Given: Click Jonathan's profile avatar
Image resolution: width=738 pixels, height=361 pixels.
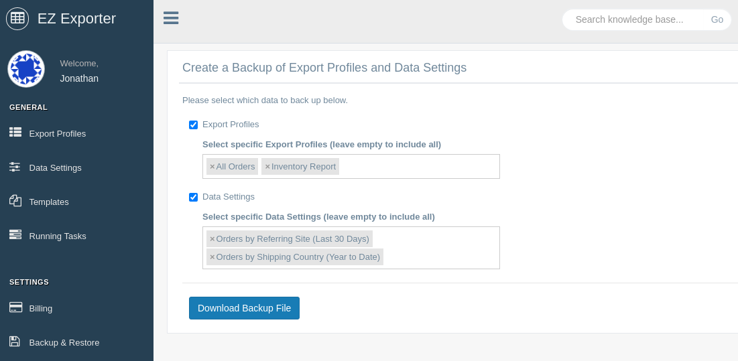Looking at the screenshot, I should [26, 69].
